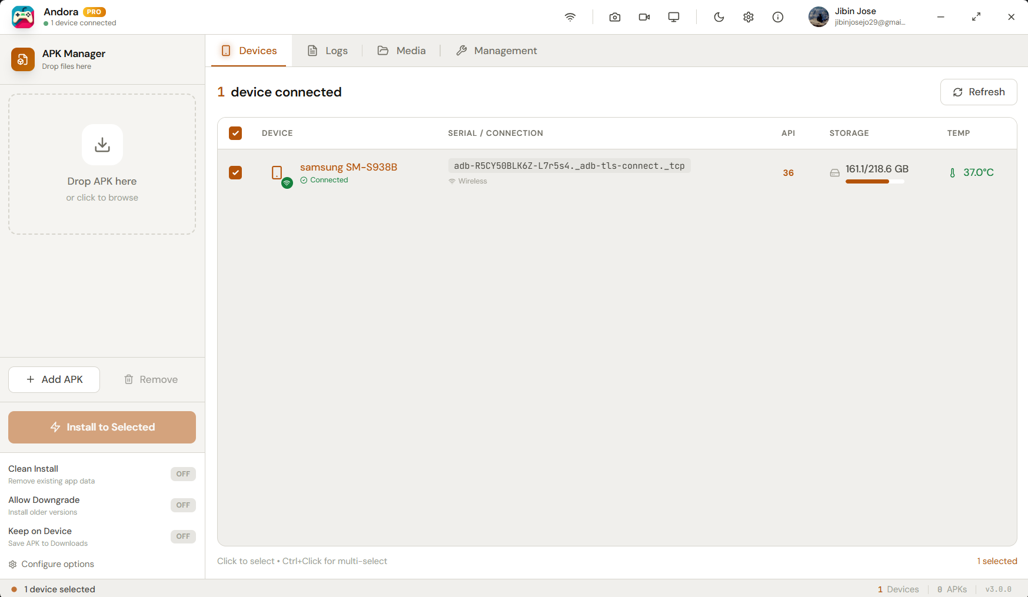Viewport: 1028px width, 597px height.
Task: Open the Management tab
Action: point(497,51)
